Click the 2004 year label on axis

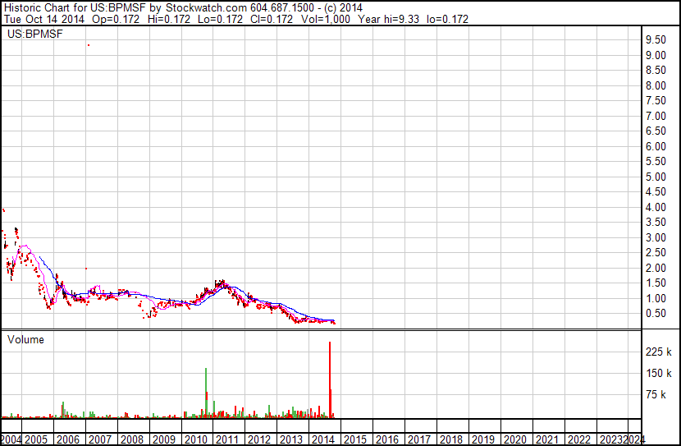coord(11,439)
